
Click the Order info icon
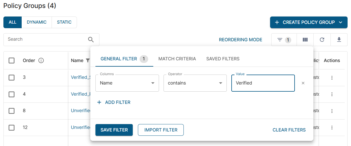point(41,60)
